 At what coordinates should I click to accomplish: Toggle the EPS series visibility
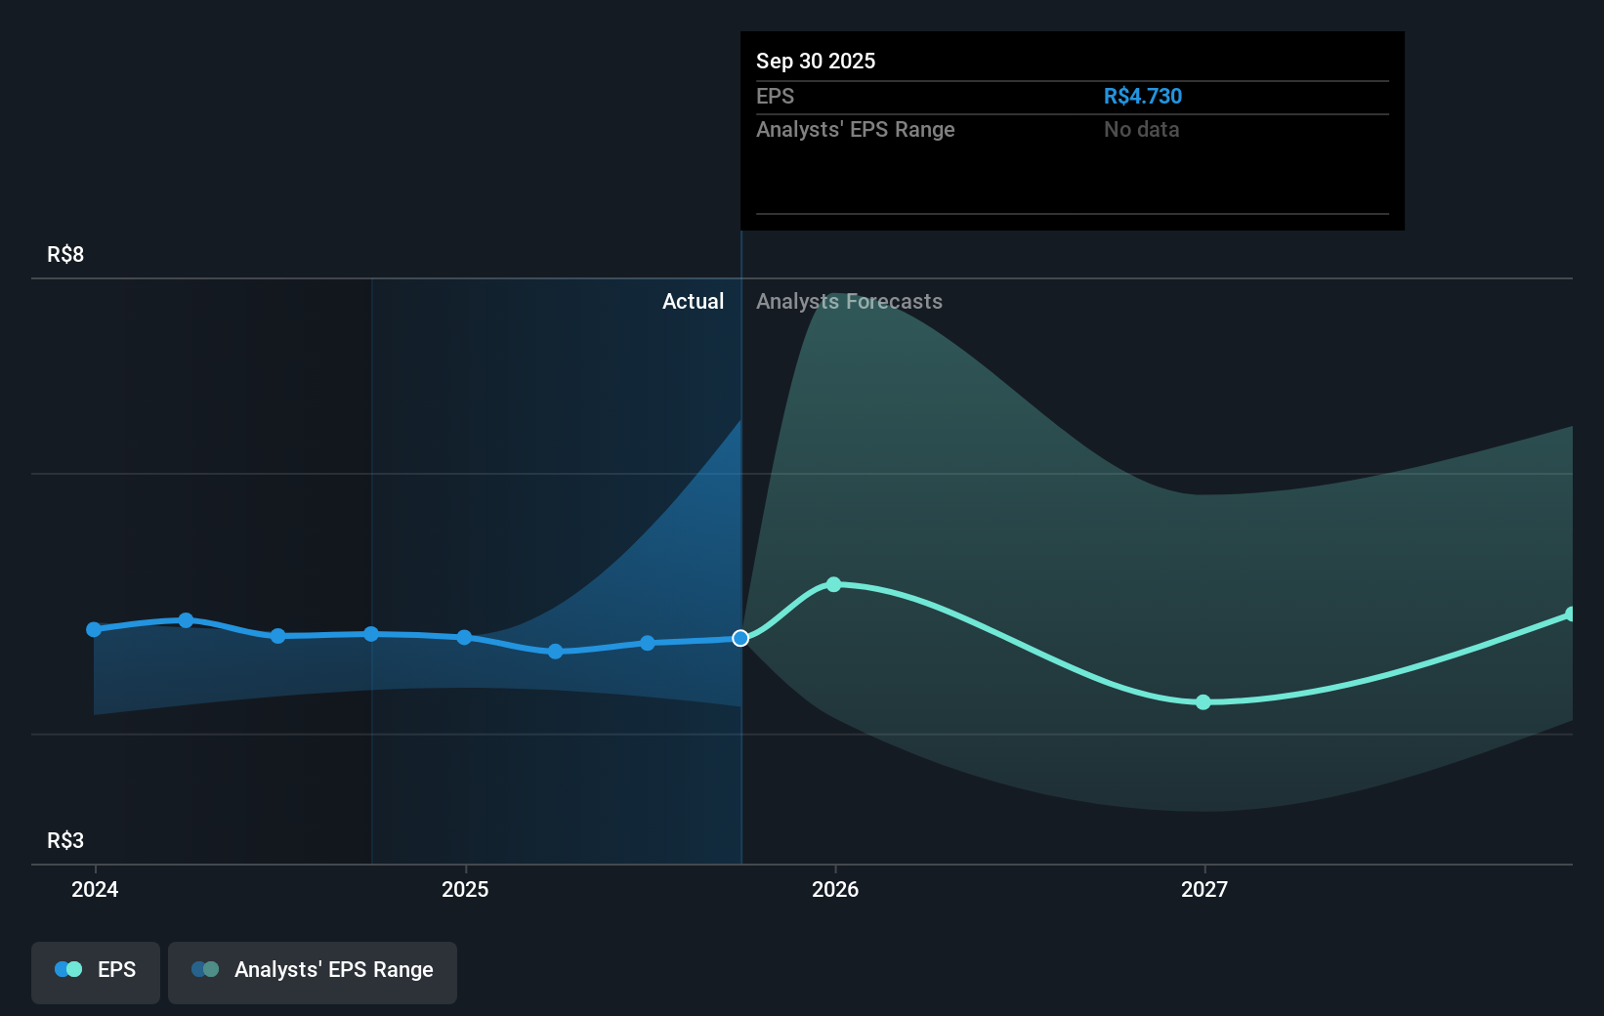point(95,972)
